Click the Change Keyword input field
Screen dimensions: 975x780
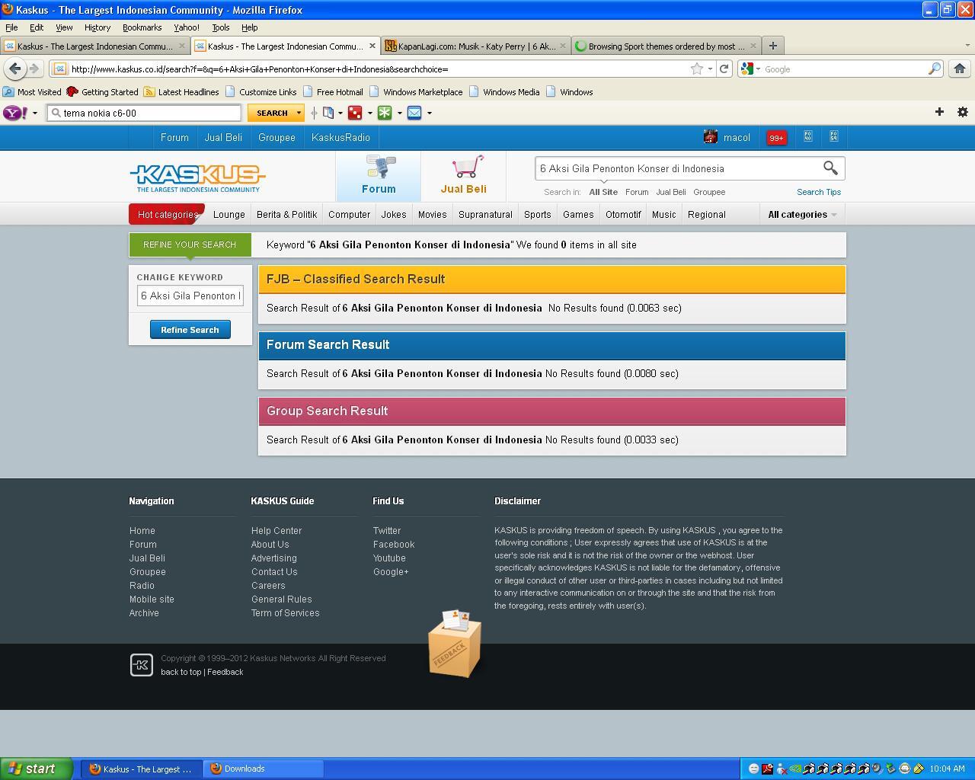[x=190, y=296]
